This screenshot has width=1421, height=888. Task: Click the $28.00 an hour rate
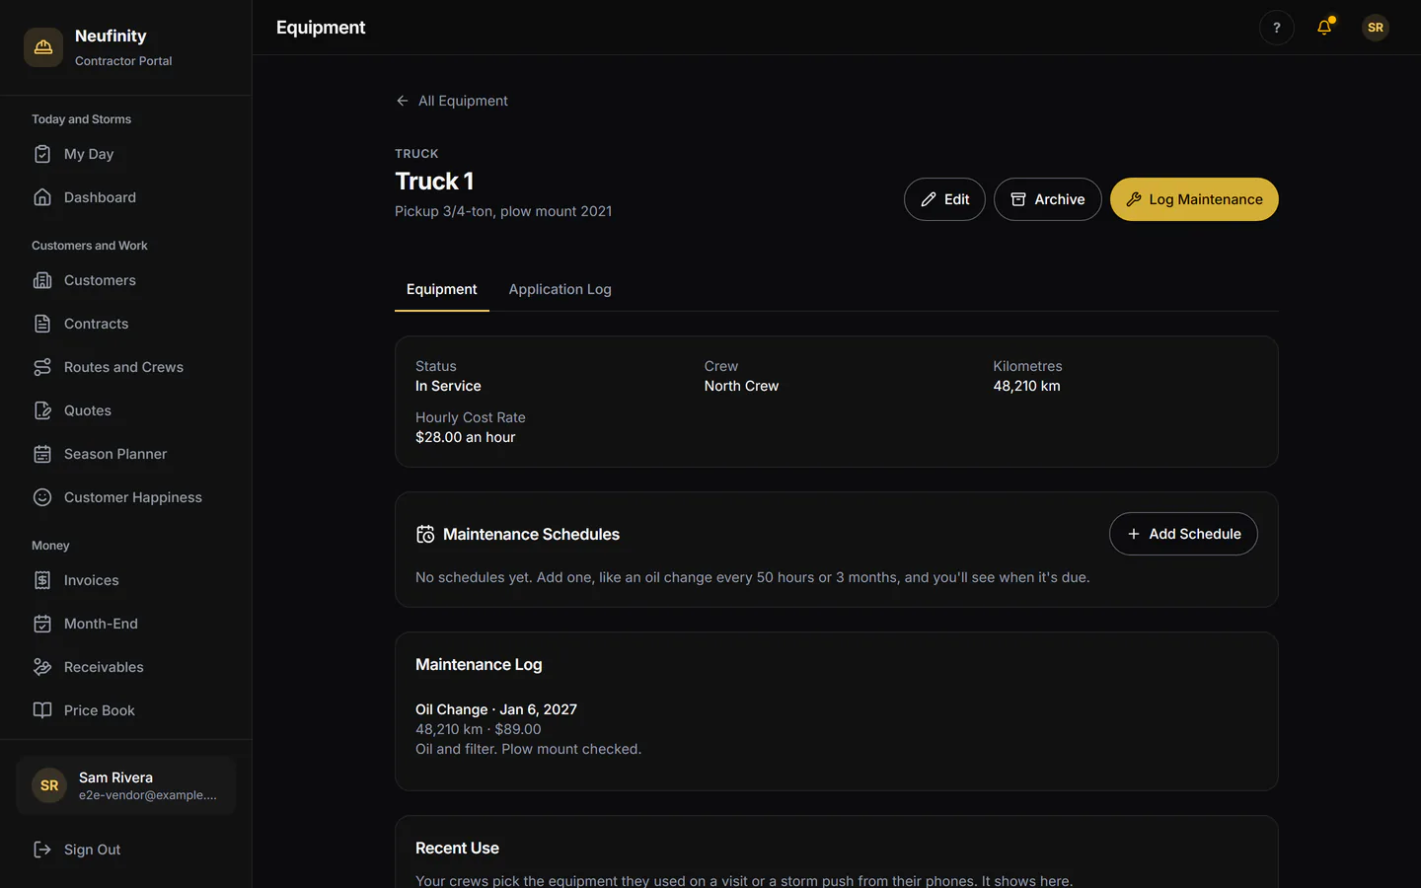pyautogui.click(x=465, y=437)
